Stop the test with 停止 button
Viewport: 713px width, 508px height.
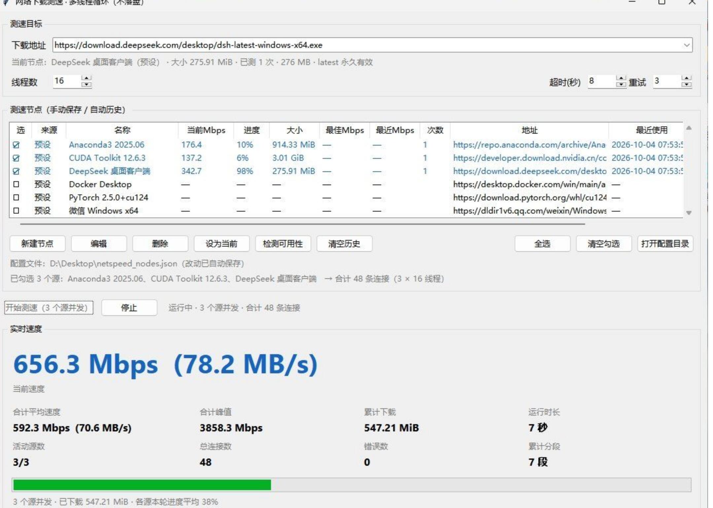(x=129, y=308)
